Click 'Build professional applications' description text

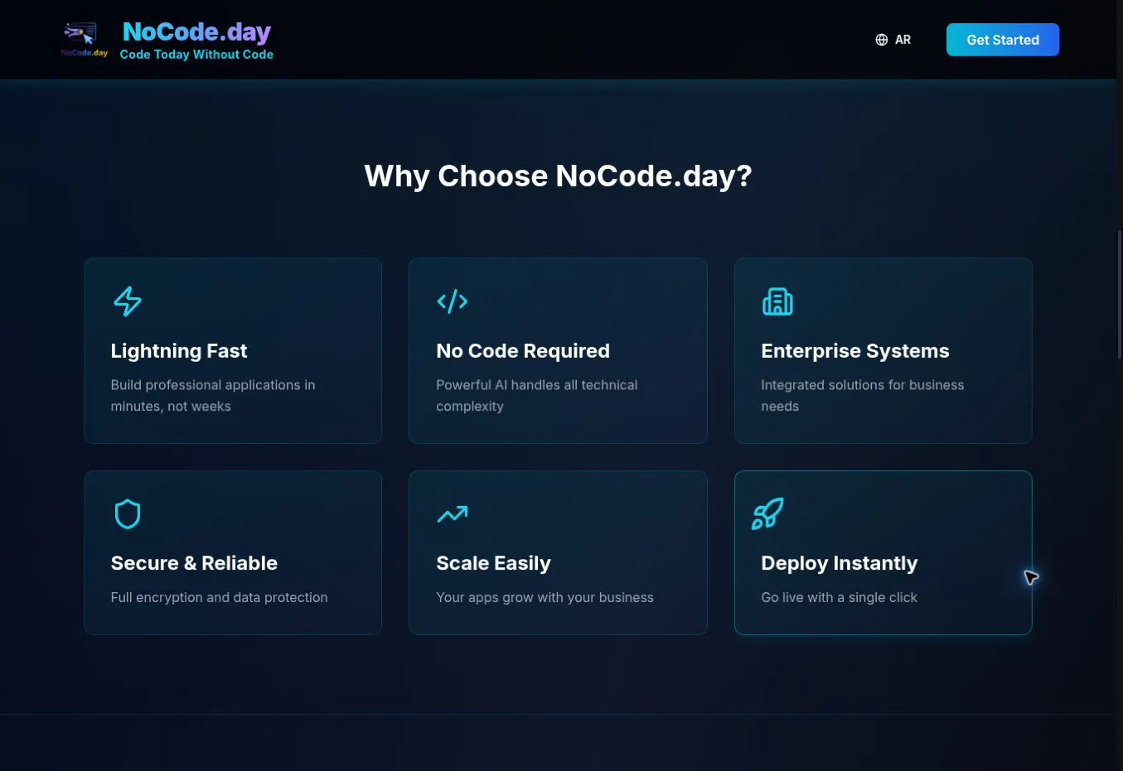[x=213, y=396]
